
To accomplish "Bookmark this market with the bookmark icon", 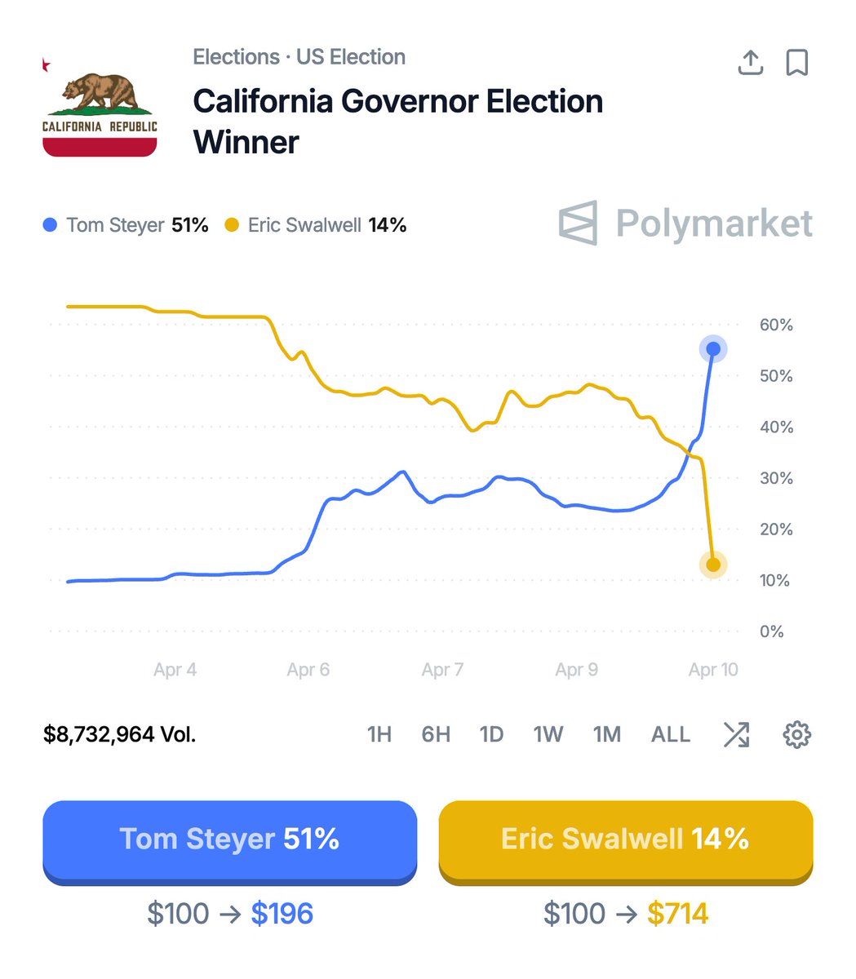I will 796,63.
